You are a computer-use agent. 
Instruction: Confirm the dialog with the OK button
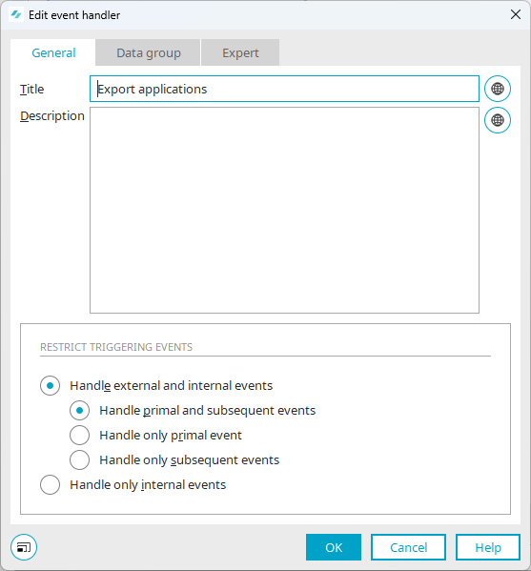tap(334, 547)
